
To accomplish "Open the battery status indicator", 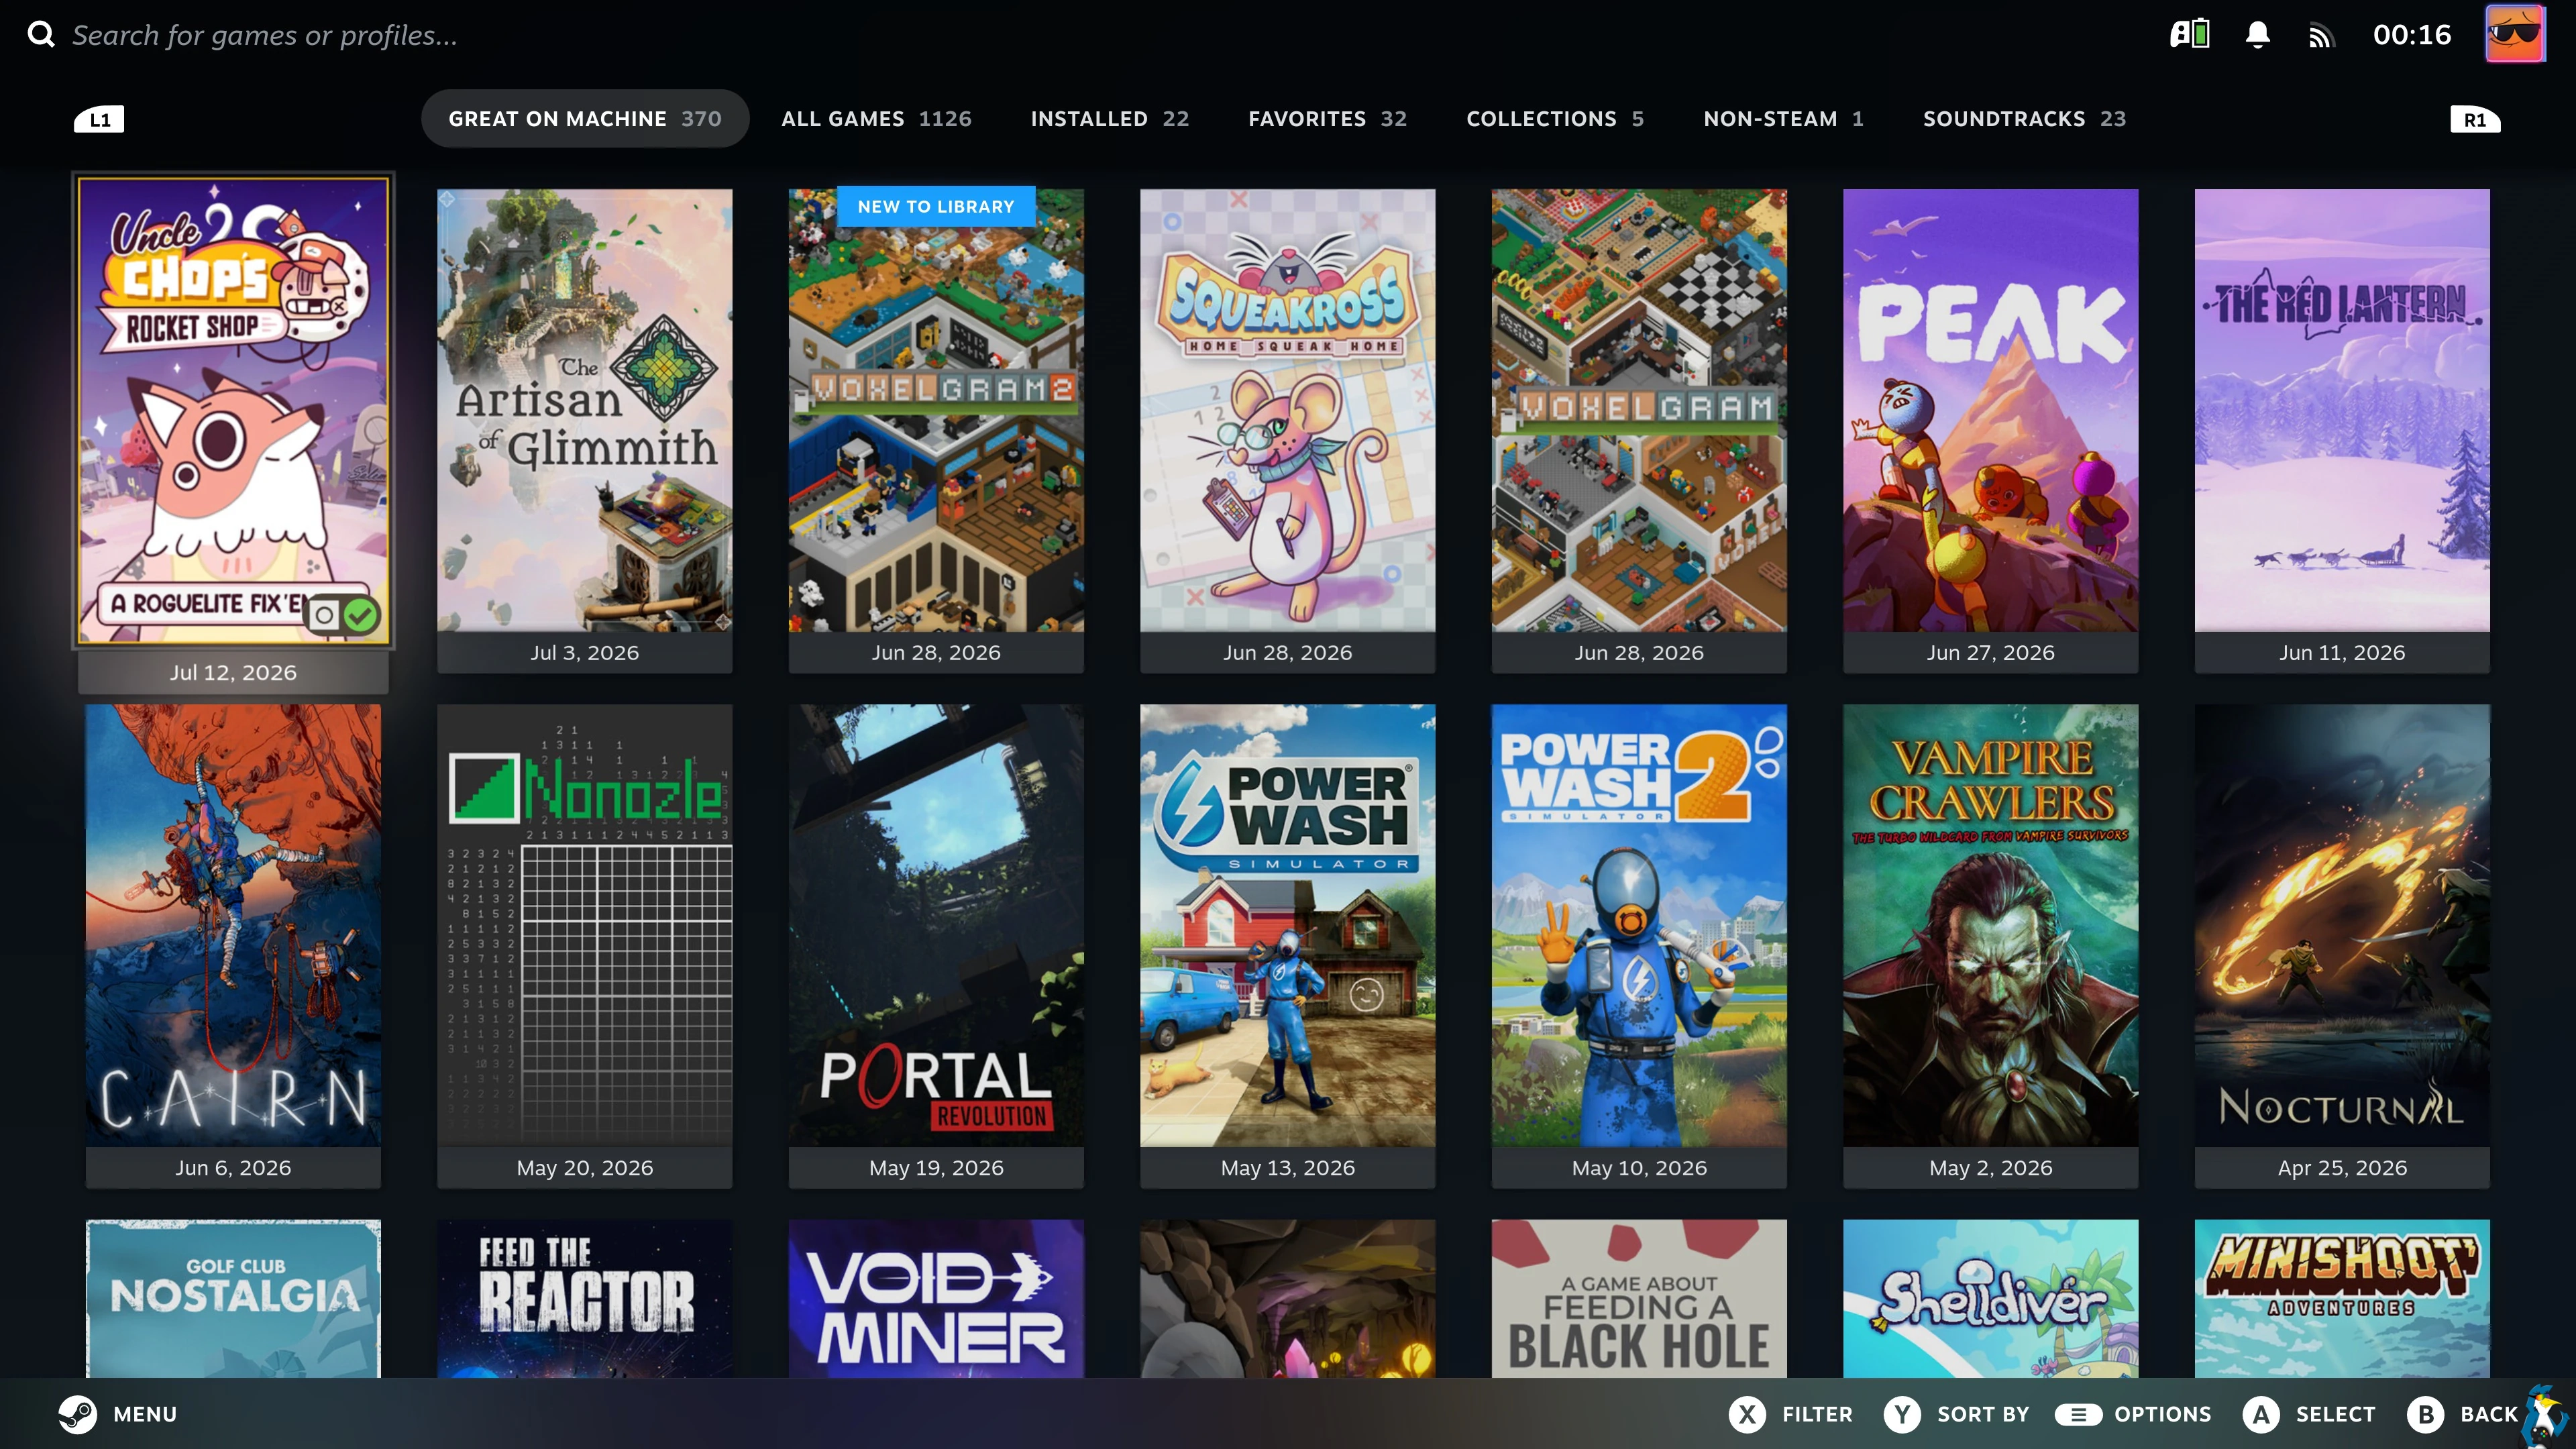I will tap(2189, 35).
